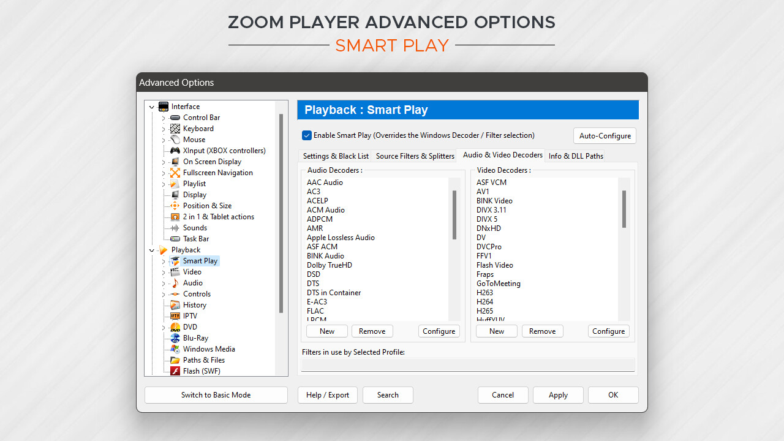This screenshot has width=784, height=441.
Task: Click the Auto-Configure button
Action: click(x=605, y=135)
